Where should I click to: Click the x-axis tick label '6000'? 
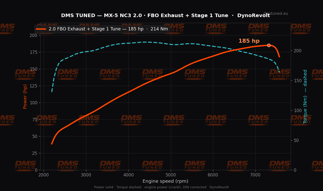(213, 175)
